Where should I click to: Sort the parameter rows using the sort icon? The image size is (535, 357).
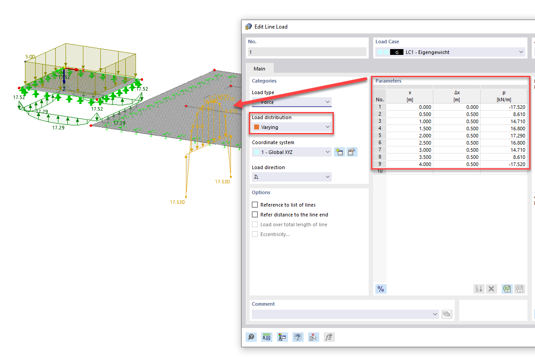pyautogui.click(x=479, y=289)
